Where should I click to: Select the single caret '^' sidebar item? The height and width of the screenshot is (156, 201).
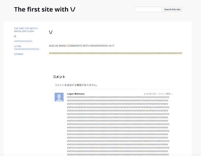(15, 36)
